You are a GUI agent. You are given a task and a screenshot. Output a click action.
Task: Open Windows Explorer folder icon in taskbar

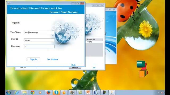(24, 93)
